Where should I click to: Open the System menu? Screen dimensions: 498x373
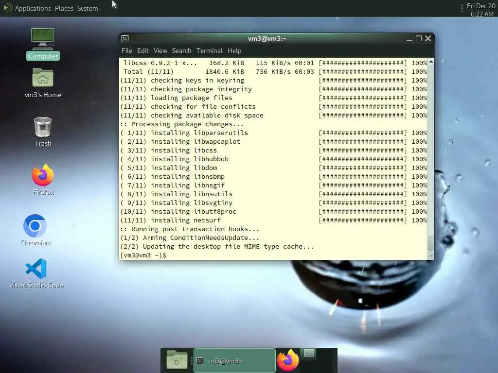88,8
